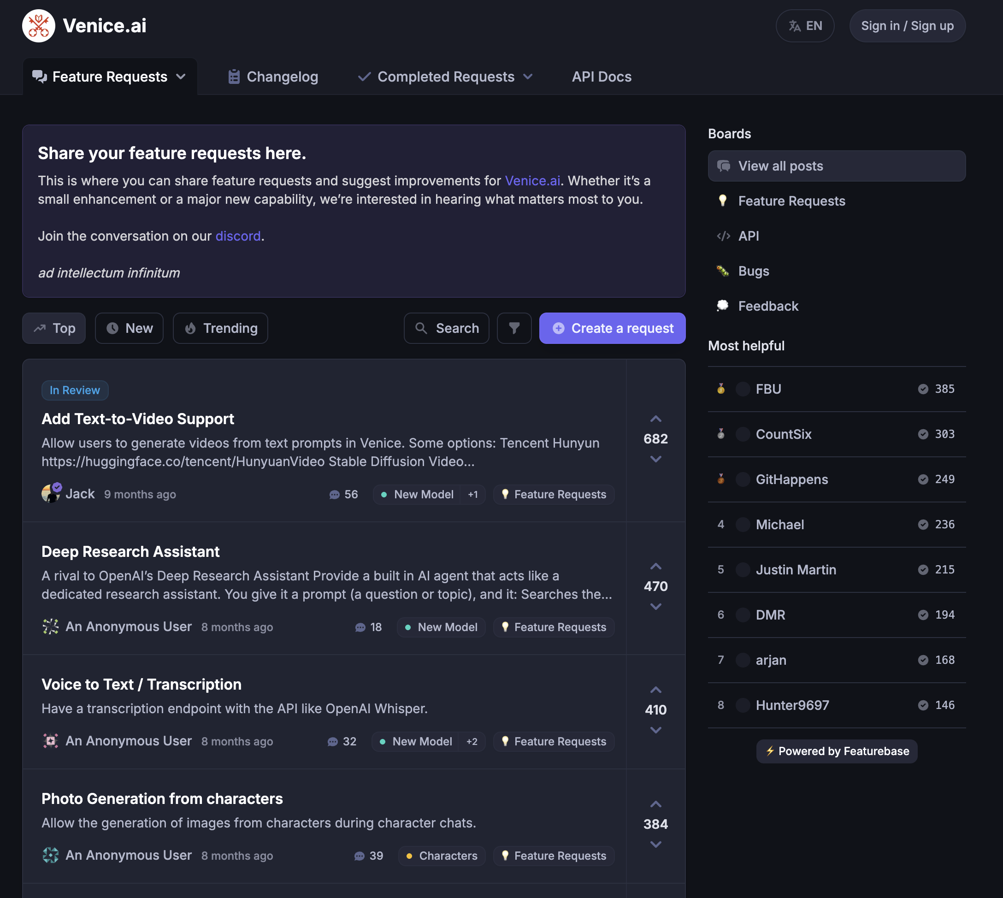Upvote Voice to Text / Transcription
1003x898 pixels.
(x=655, y=689)
